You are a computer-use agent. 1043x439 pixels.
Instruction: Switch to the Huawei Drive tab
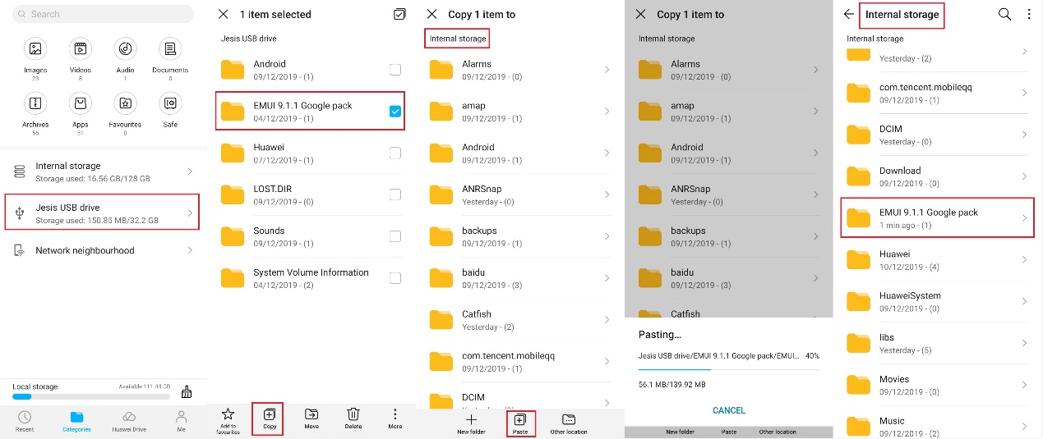point(129,421)
